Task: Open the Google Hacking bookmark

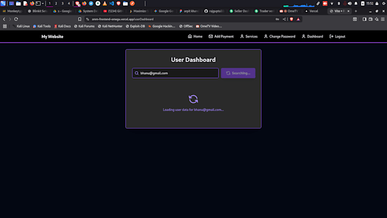Action: (162, 26)
